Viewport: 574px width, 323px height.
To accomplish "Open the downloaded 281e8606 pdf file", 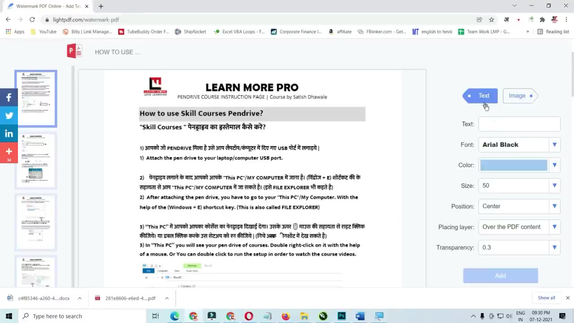I will click(126, 298).
